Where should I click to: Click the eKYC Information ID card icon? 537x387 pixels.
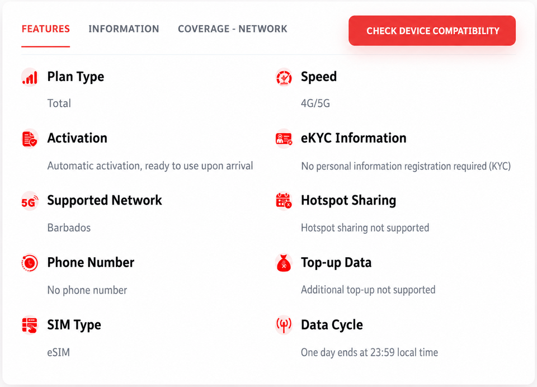284,139
